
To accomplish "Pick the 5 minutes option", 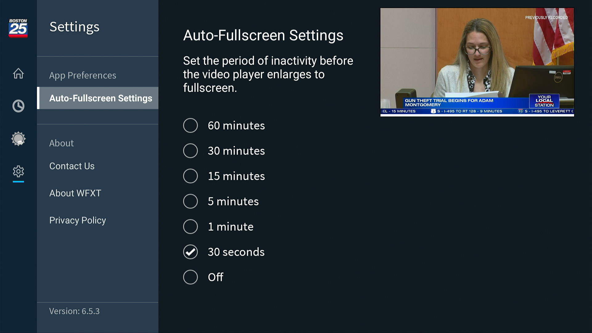I will point(191,201).
